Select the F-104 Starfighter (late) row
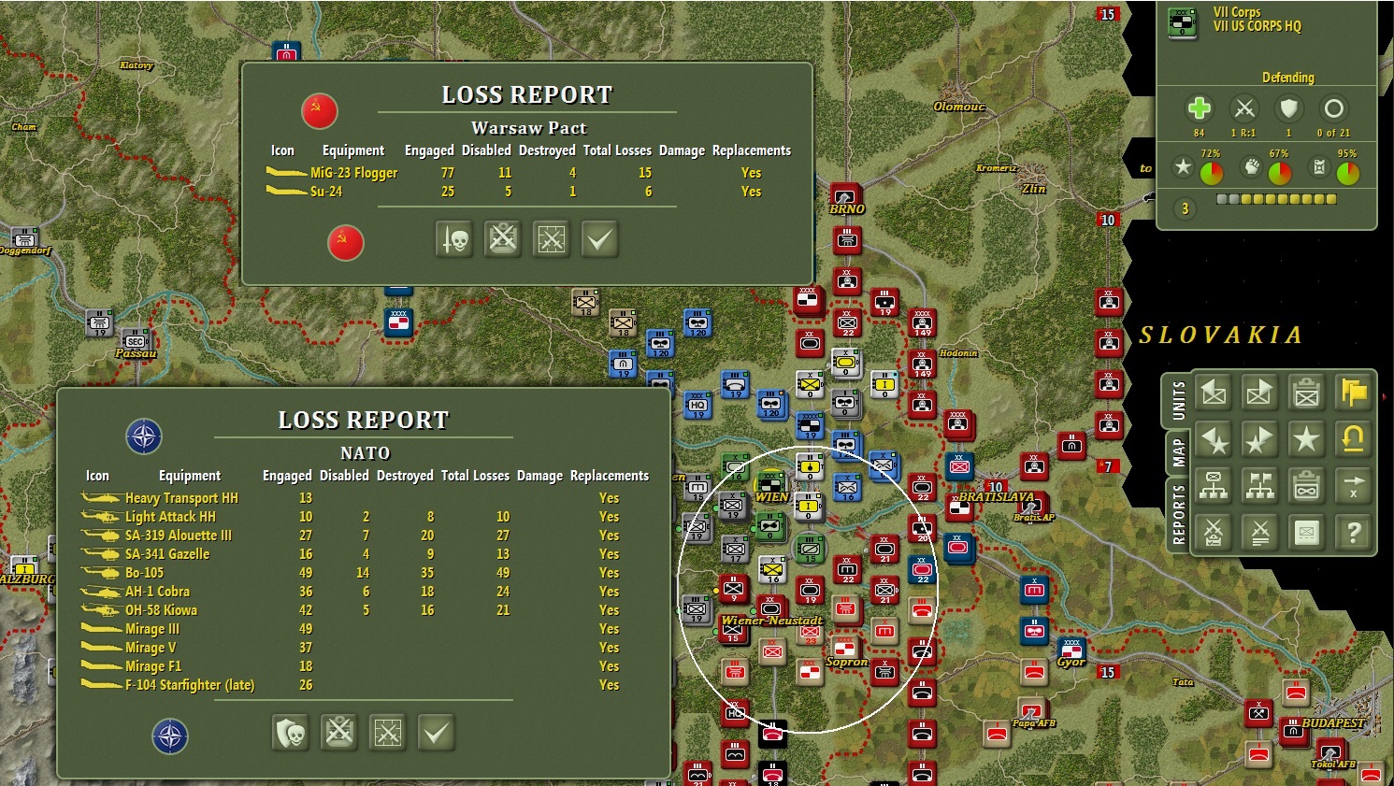 tap(365, 685)
